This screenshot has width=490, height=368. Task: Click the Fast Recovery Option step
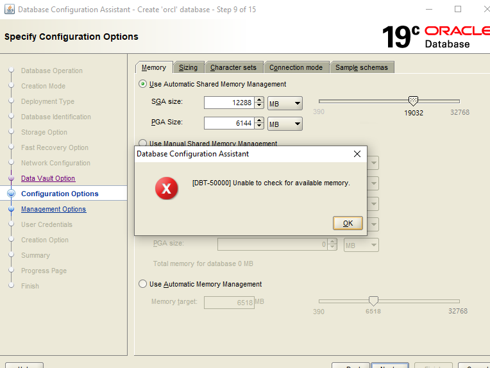tap(55, 147)
